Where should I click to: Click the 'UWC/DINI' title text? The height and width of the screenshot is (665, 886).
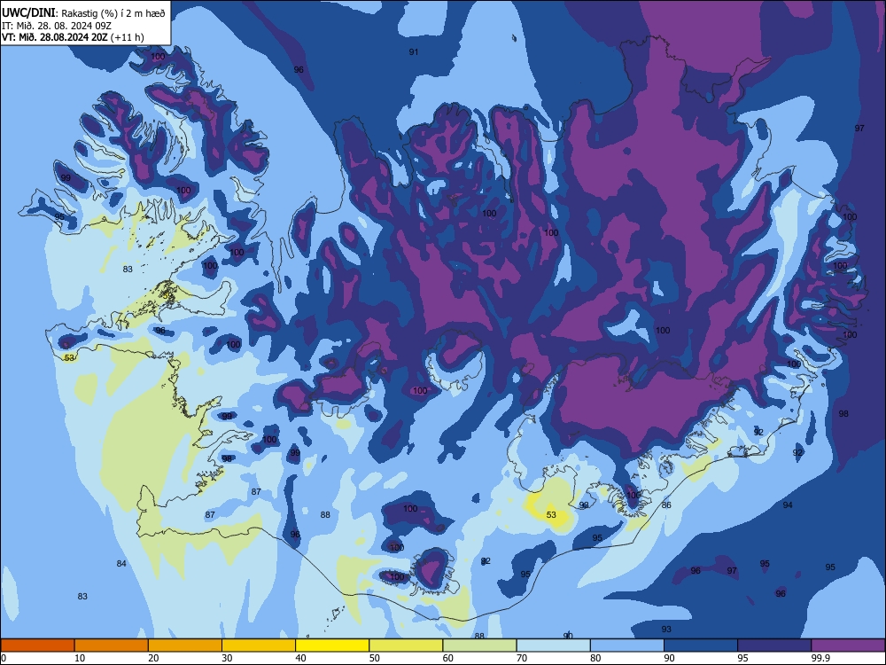tap(28, 12)
